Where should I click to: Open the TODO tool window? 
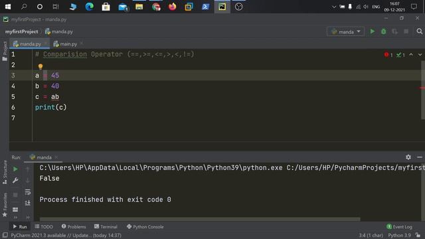coord(44,226)
